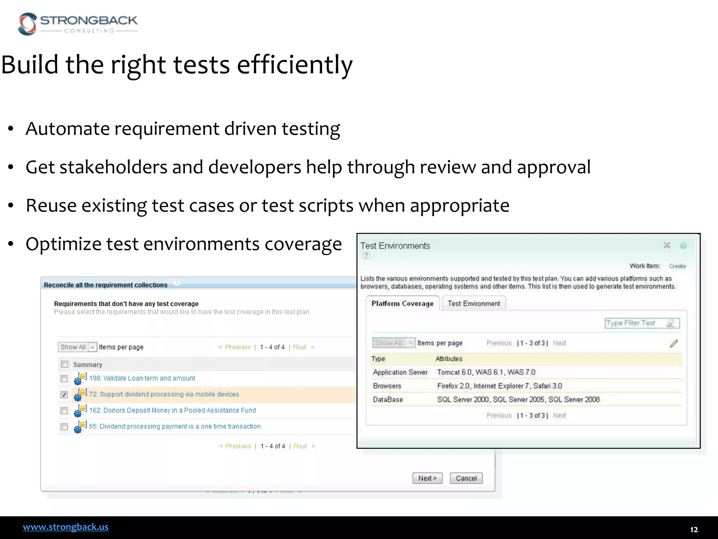Click last-page arrow in lower requirements pager
Viewport: 718px width, 539px height.
click(x=313, y=446)
